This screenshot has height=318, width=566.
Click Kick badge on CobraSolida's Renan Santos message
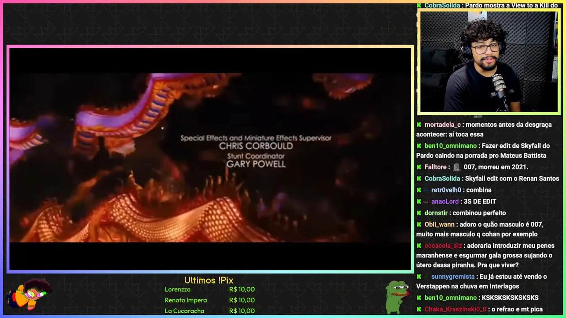(x=419, y=178)
